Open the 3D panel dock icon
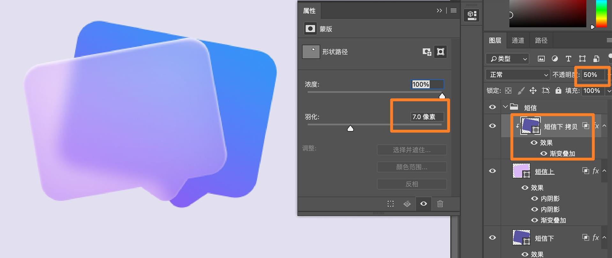 coord(472,15)
